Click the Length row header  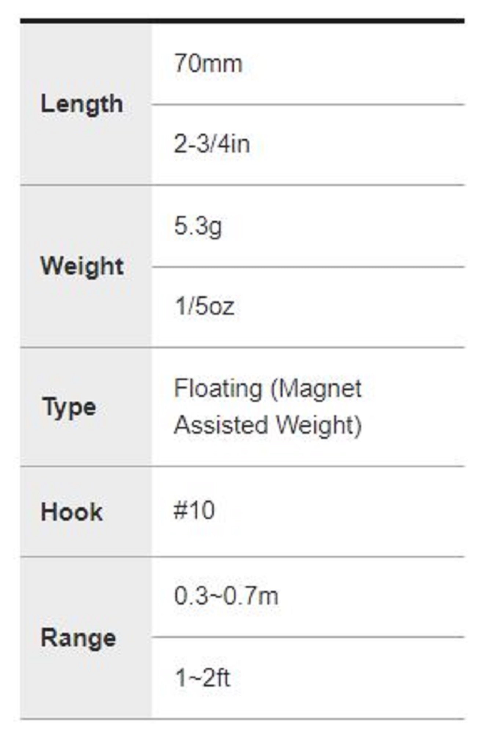(82, 104)
